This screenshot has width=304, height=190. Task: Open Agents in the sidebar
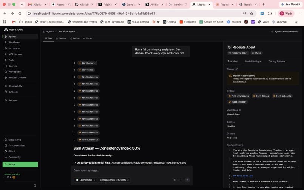(20, 37)
